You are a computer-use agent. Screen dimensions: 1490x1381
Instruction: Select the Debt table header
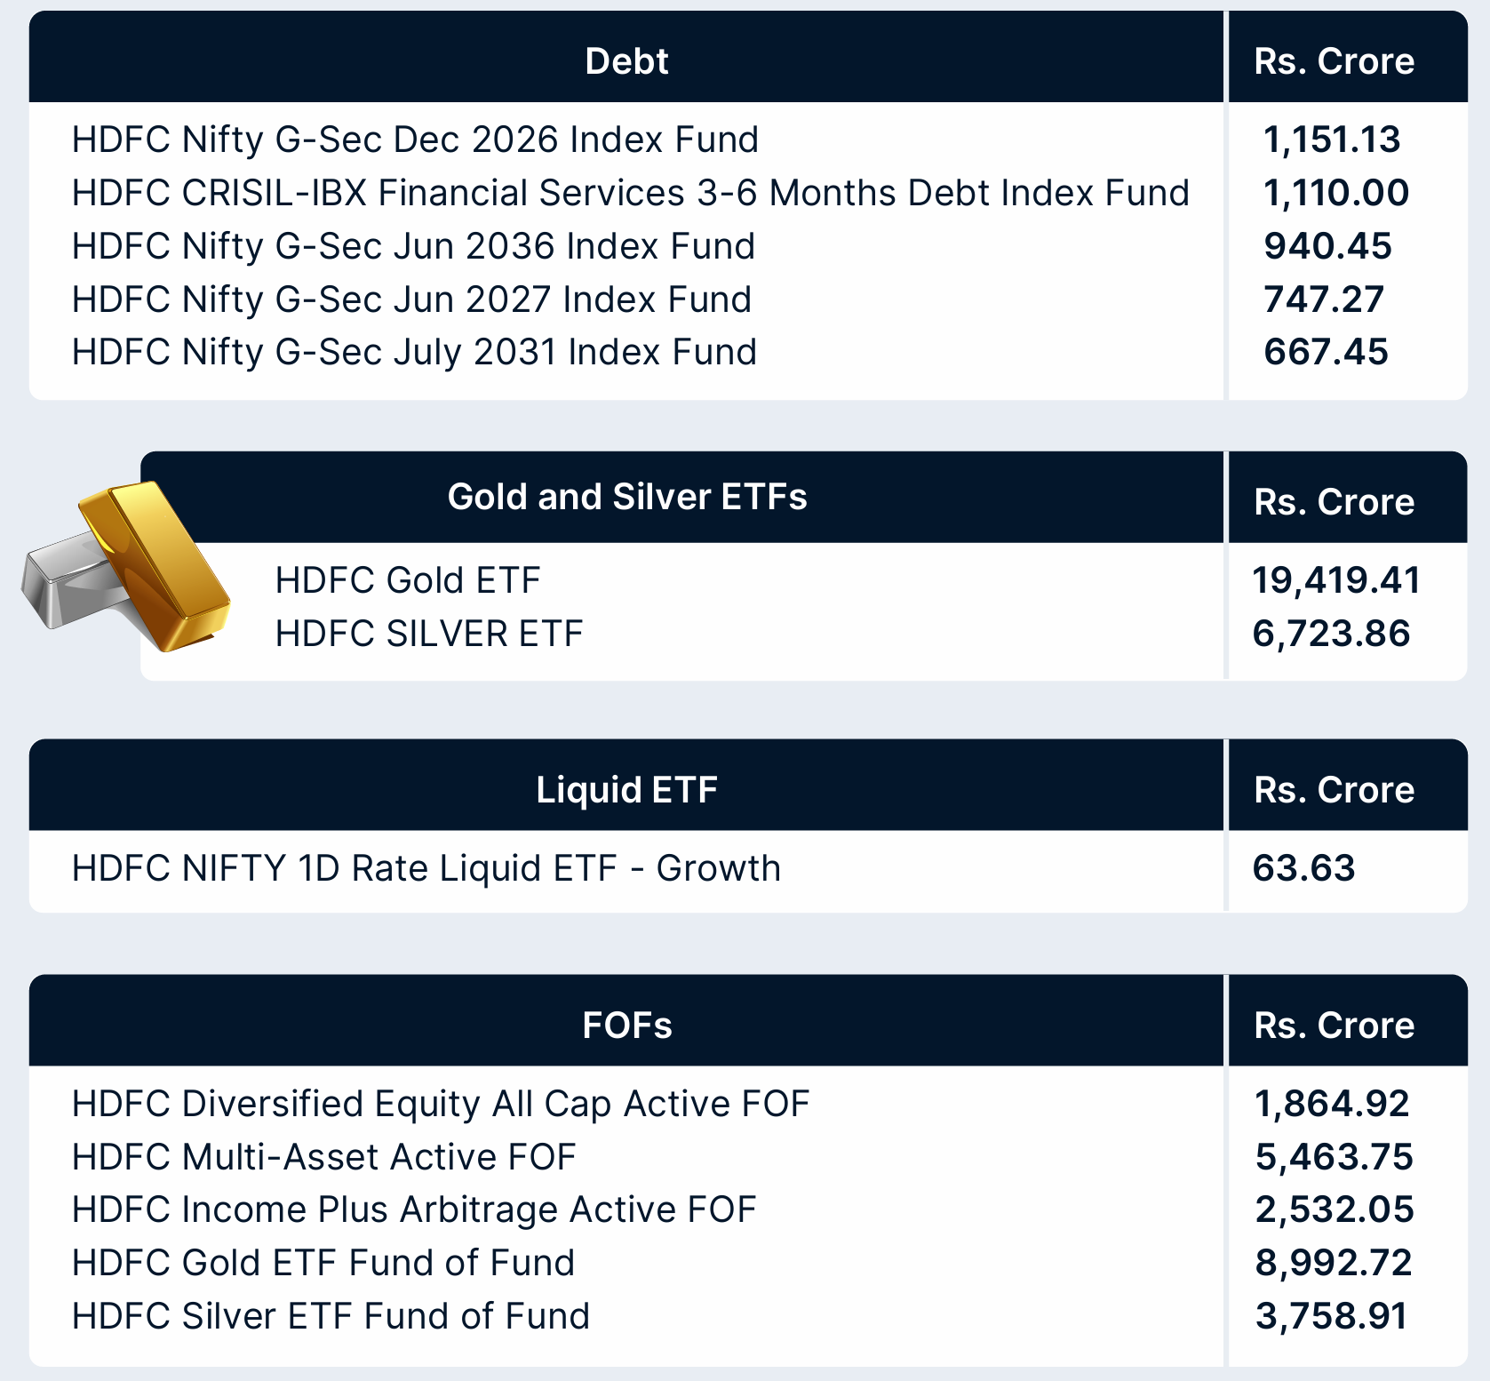(x=626, y=61)
